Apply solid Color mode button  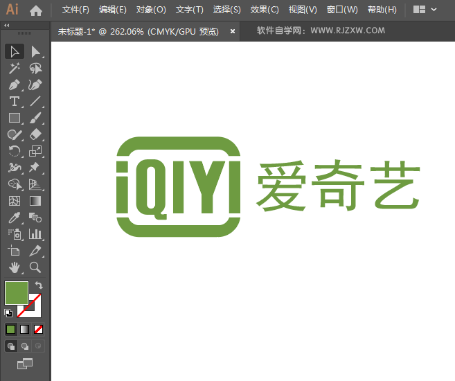[11, 329]
